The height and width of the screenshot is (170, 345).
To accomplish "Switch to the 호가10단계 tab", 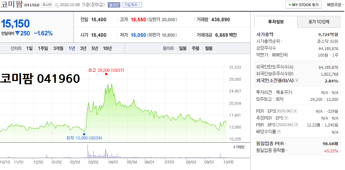I will point(319,22).
